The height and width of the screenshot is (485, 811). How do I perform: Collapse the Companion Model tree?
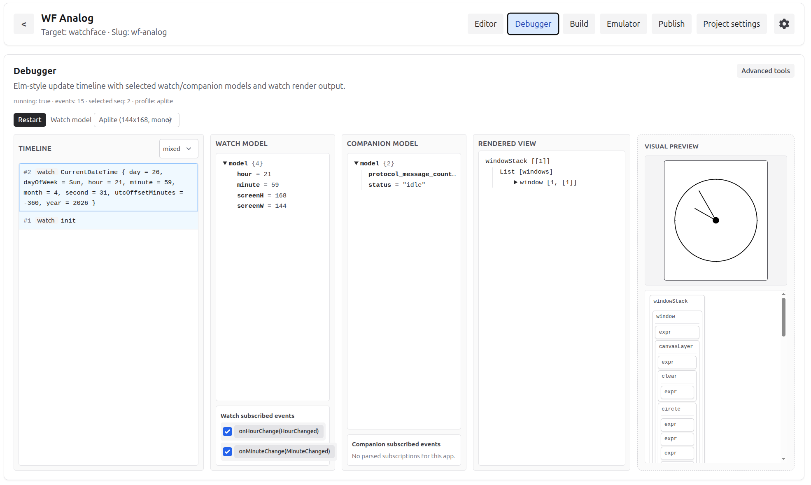pyautogui.click(x=356, y=163)
